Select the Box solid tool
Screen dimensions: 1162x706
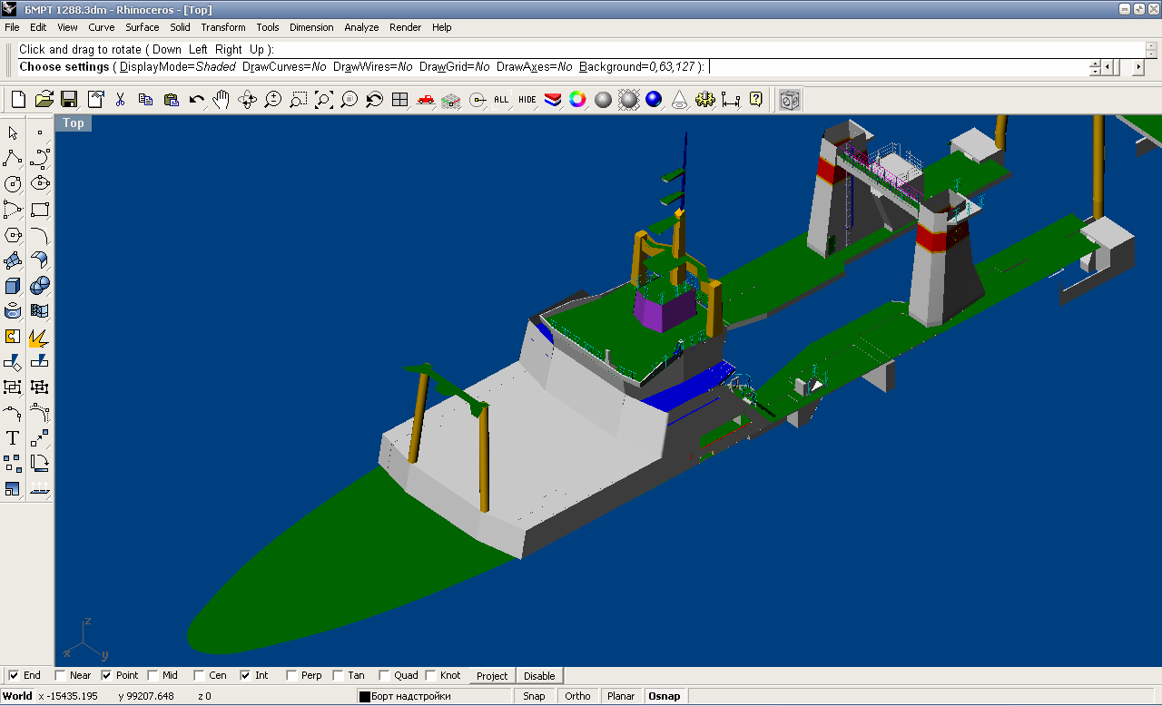coord(13,286)
